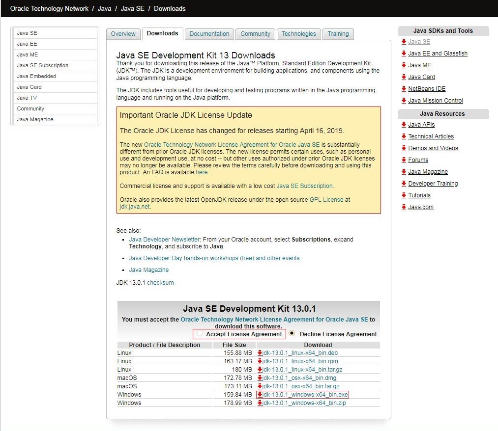Click the red arrow icon beside Technical Articles
This screenshot has height=431, width=498.
pos(404,136)
